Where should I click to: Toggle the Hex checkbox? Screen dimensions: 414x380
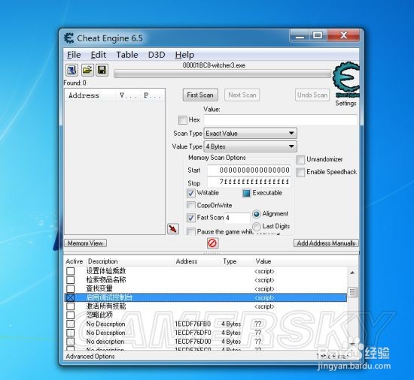coord(182,120)
